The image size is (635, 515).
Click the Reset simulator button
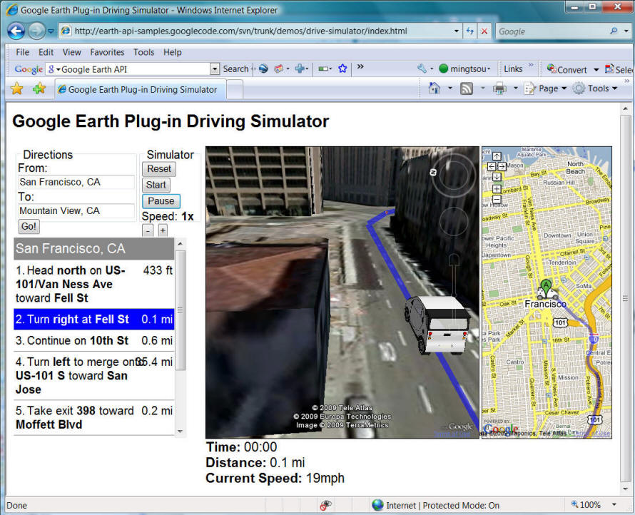tap(158, 169)
